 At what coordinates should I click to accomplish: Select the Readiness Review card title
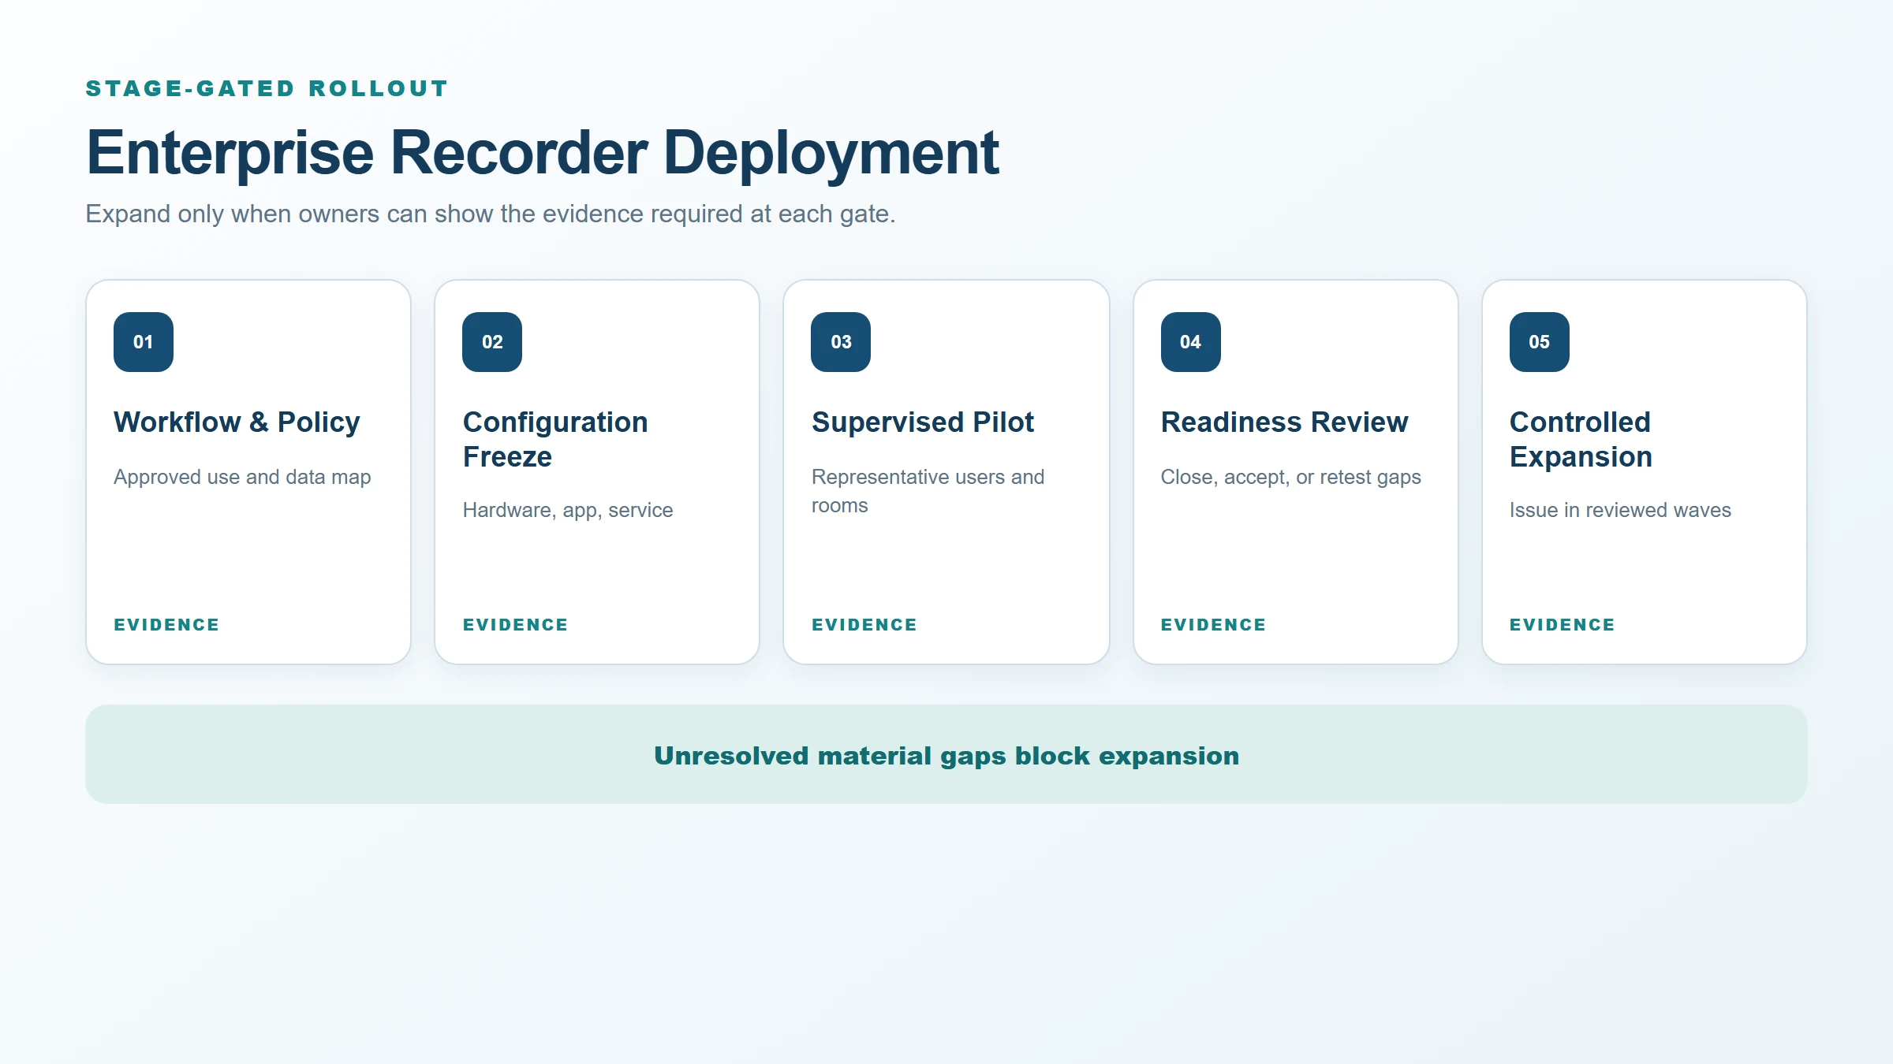tap(1284, 422)
